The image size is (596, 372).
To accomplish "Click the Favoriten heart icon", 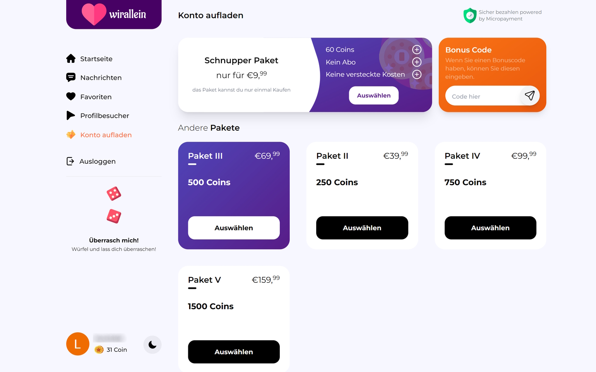I will click(71, 96).
